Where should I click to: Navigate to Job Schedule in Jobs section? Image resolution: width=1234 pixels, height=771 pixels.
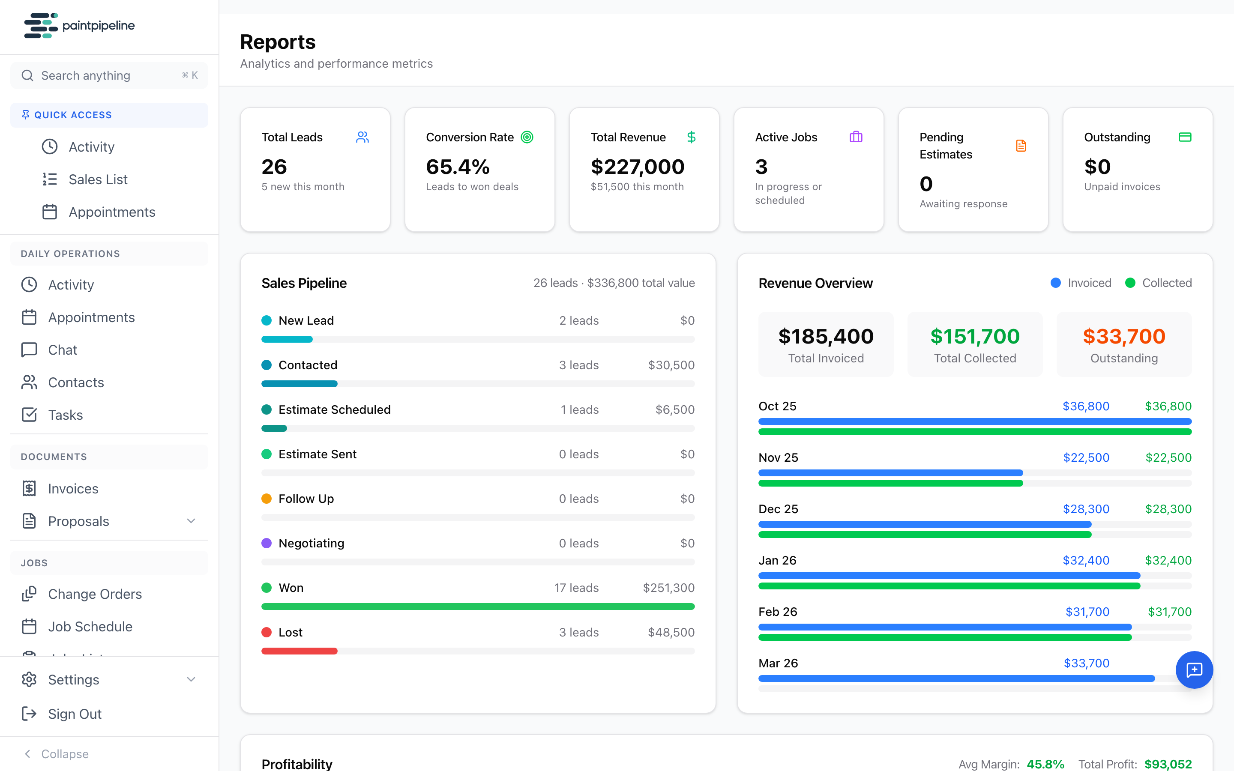[90, 626]
